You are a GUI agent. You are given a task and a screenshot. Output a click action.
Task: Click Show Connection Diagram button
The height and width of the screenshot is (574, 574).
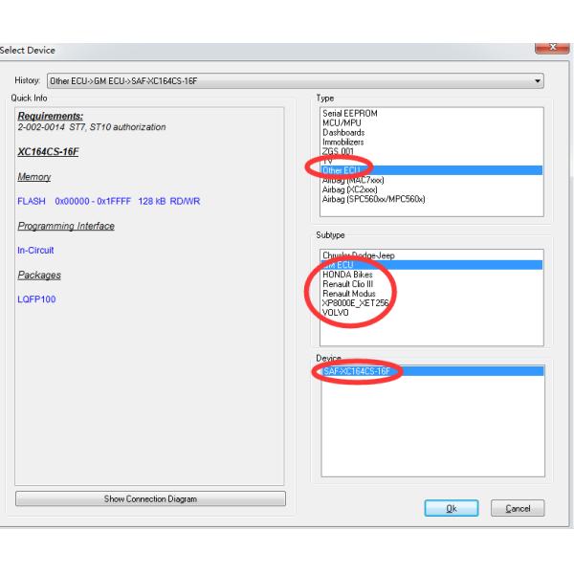pyautogui.click(x=150, y=499)
